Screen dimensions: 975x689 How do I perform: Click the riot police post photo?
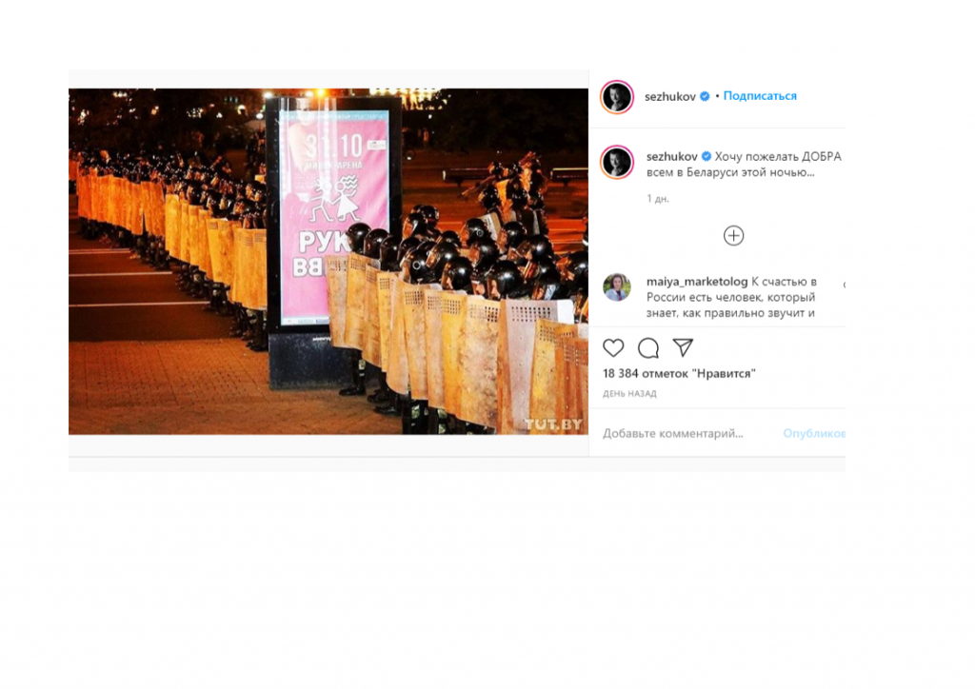pyautogui.click(x=328, y=261)
